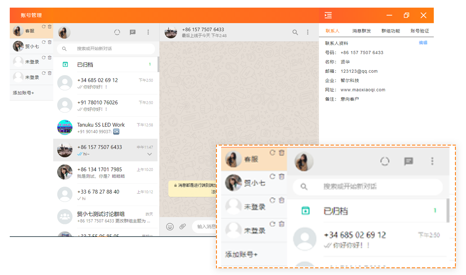The width and height of the screenshot is (466, 275).
Task: Click the contact number +86 157 7507 6433 in the conversation header
Action: (x=203, y=29)
